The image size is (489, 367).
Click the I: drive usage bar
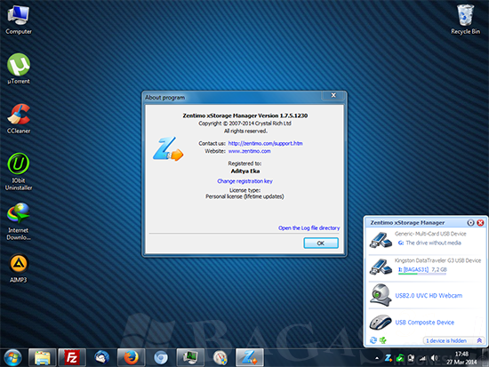click(422, 274)
